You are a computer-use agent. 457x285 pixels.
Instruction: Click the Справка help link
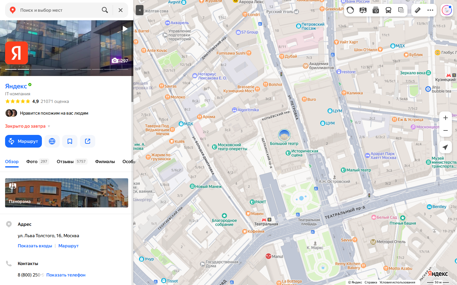(371, 282)
